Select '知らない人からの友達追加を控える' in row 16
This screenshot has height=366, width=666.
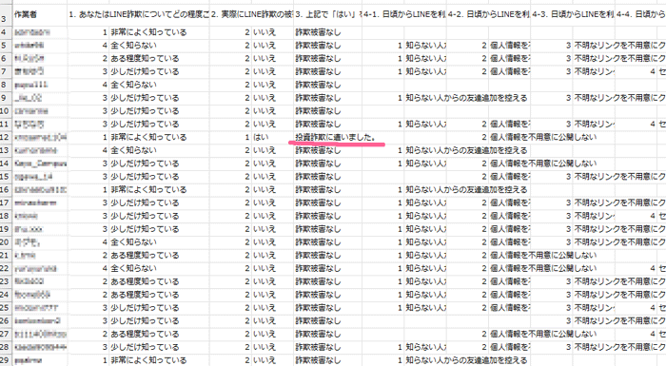(x=466, y=190)
